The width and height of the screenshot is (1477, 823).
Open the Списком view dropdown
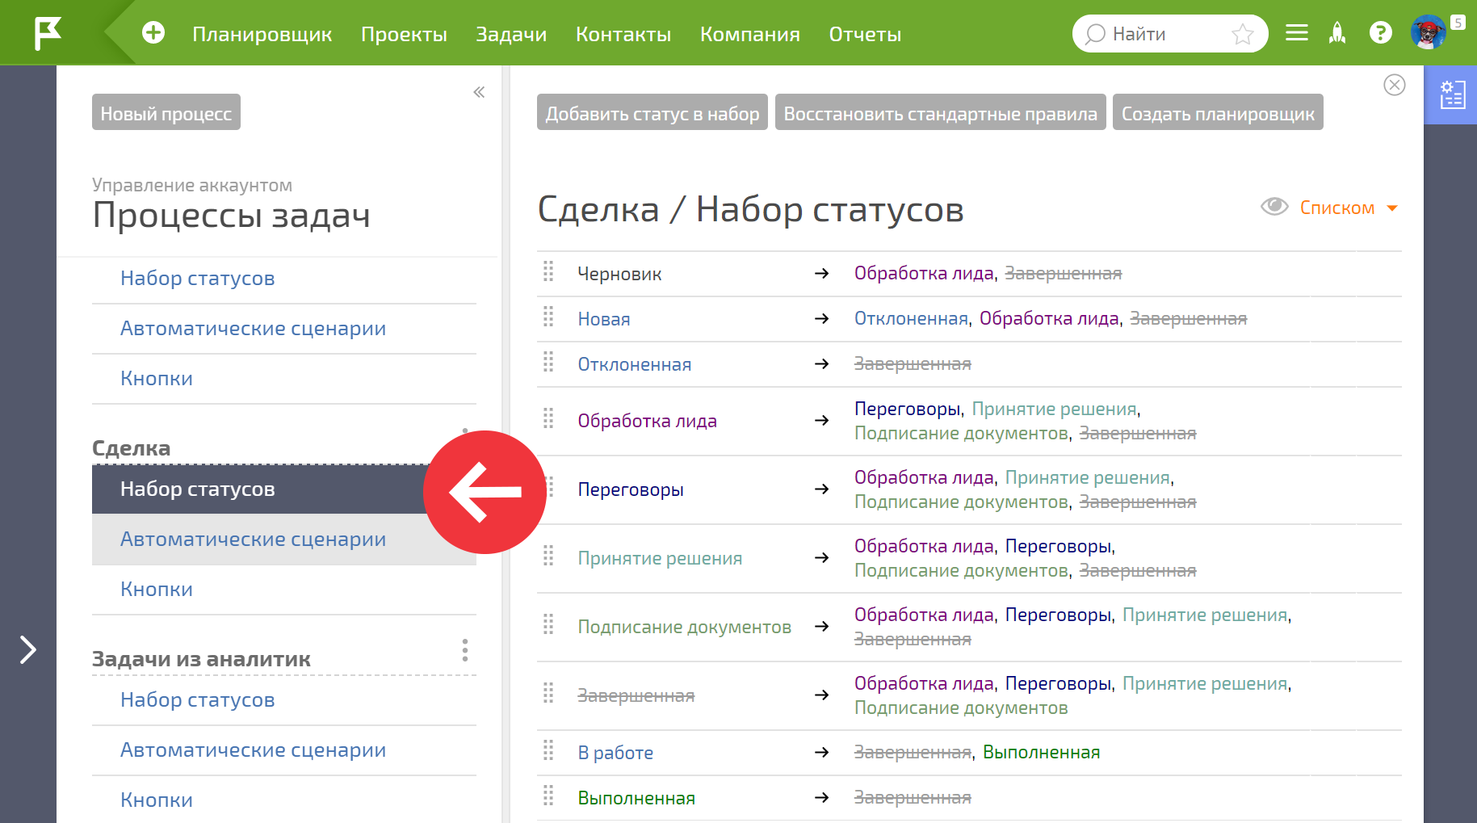click(x=1348, y=208)
